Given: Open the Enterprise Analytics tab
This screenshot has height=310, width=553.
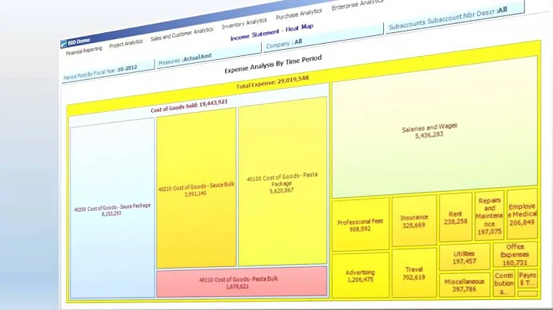Looking at the screenshot, I should pos(357,5).
